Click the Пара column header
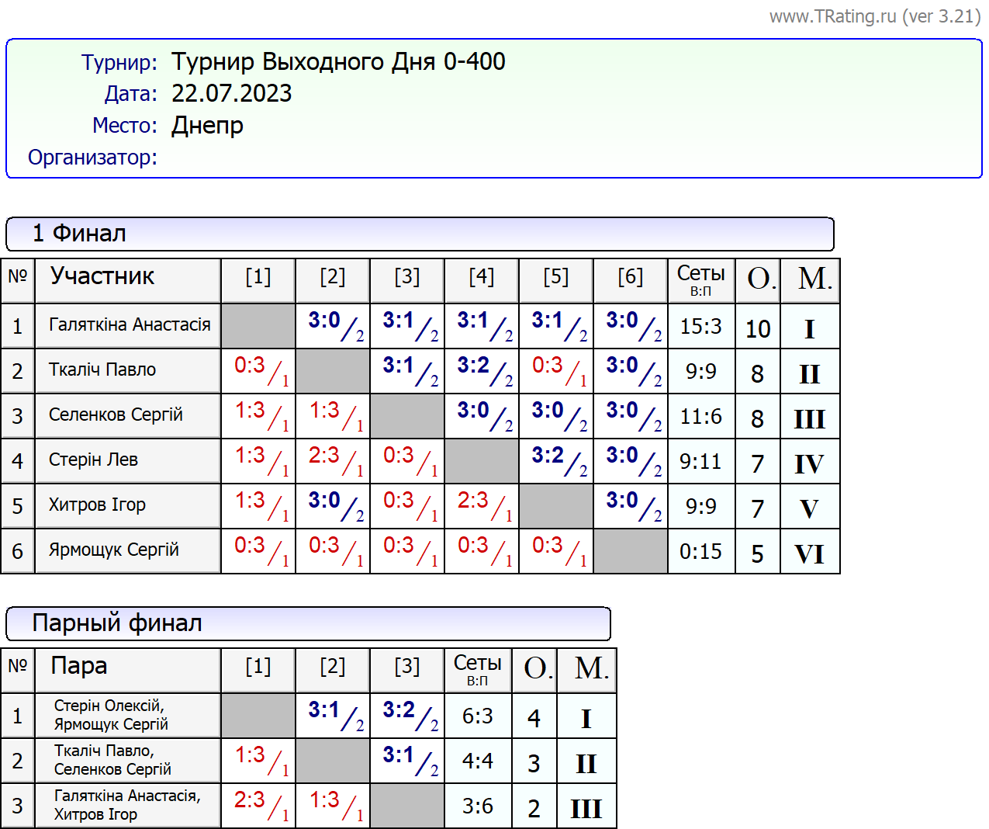989x829 pixels. click(78, 666)
